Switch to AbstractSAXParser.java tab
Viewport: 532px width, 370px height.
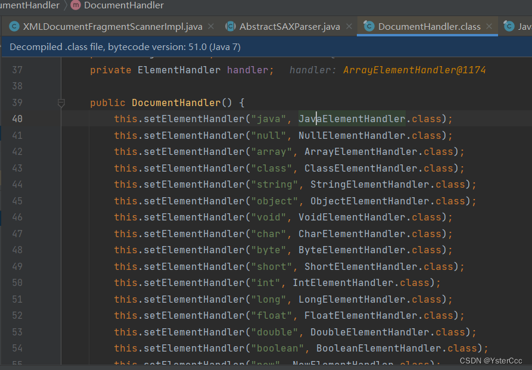[290, 26]
